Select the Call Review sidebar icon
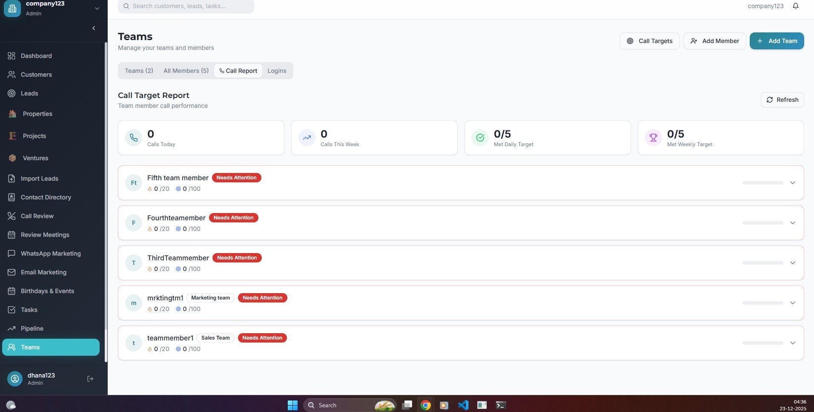 pos(11,216)
